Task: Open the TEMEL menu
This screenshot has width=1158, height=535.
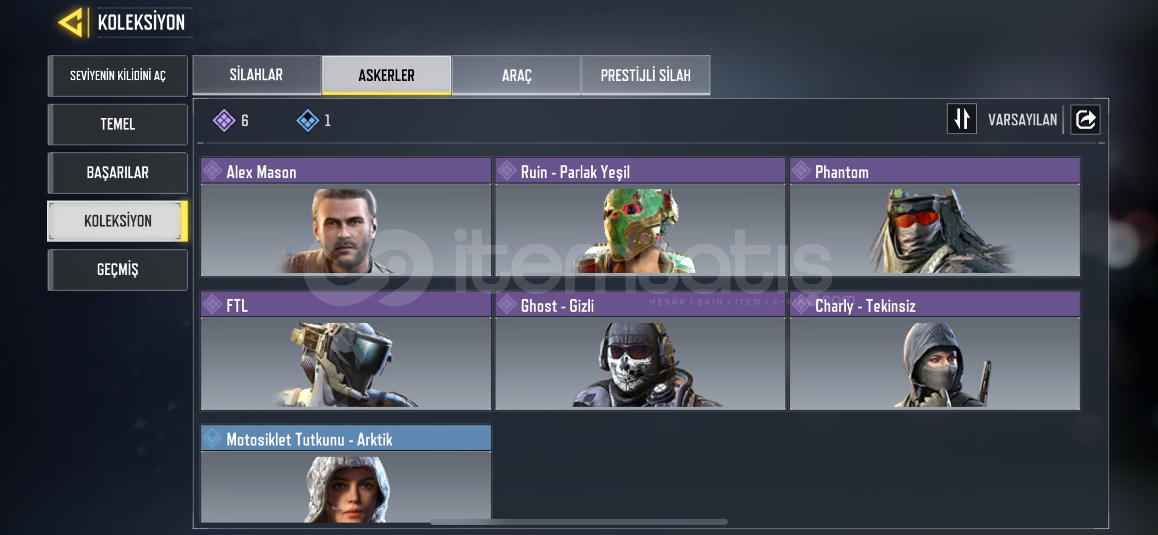Action: point(118,124)
